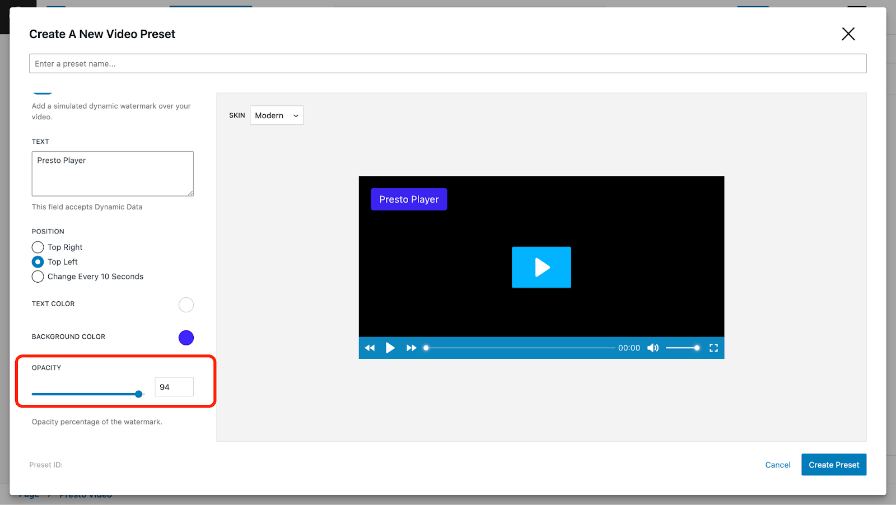Click the rewind icon in video player
This screenshot has height=505, width=896.
370,348
